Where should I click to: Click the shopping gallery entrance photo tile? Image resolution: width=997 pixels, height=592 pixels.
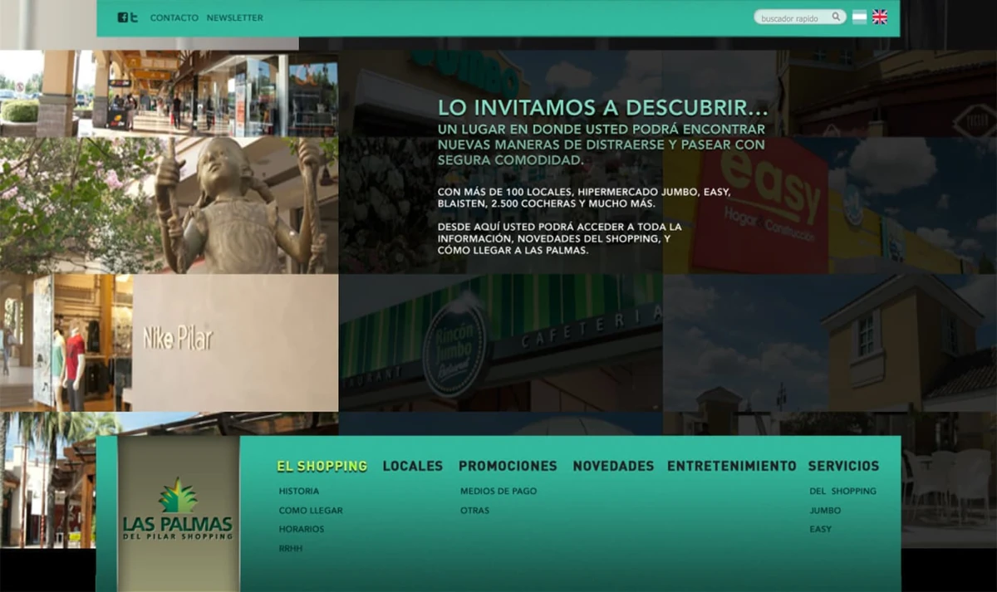point(169,93)
